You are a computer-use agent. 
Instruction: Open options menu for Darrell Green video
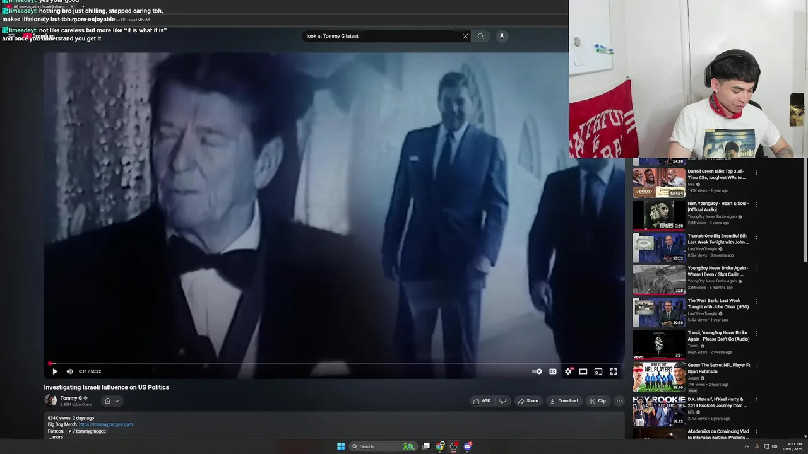coord(757,172)
